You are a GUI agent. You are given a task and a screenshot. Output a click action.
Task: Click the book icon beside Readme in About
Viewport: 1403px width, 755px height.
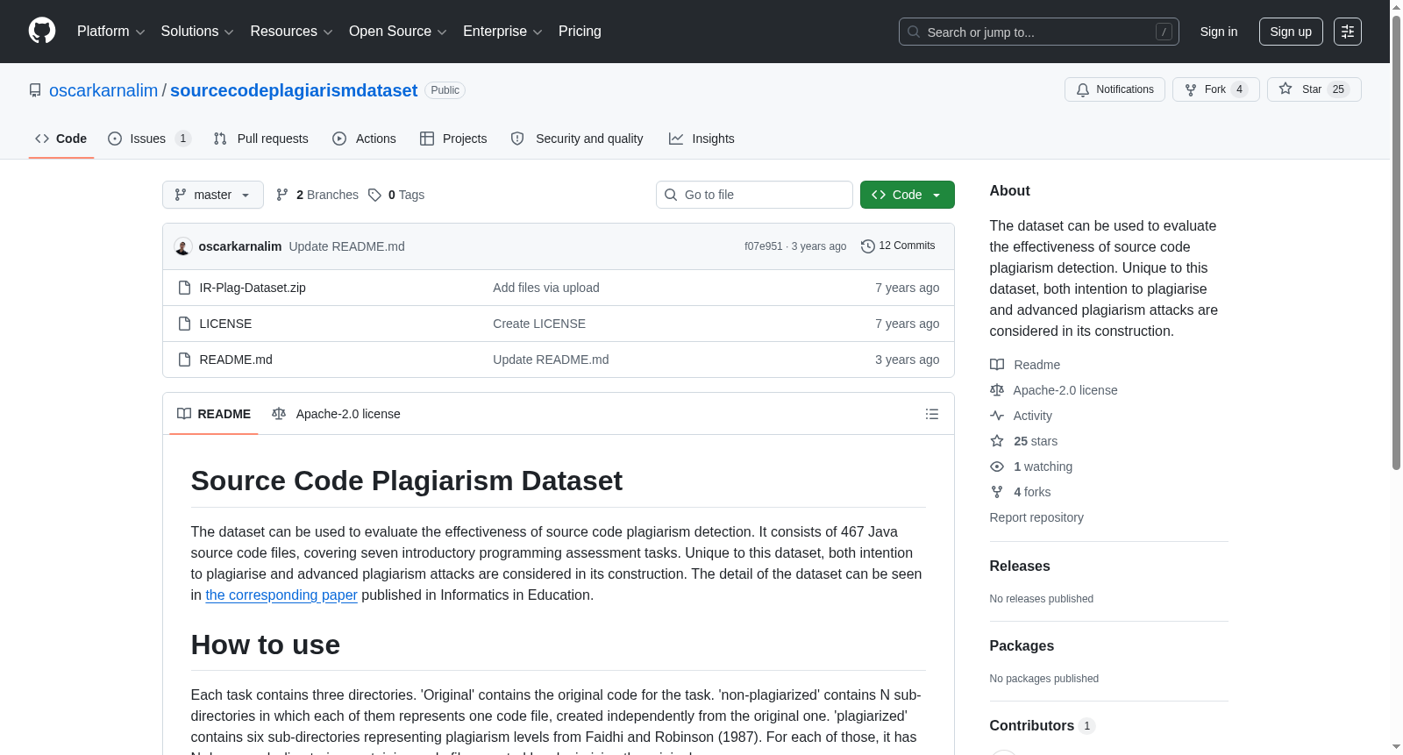997,365
